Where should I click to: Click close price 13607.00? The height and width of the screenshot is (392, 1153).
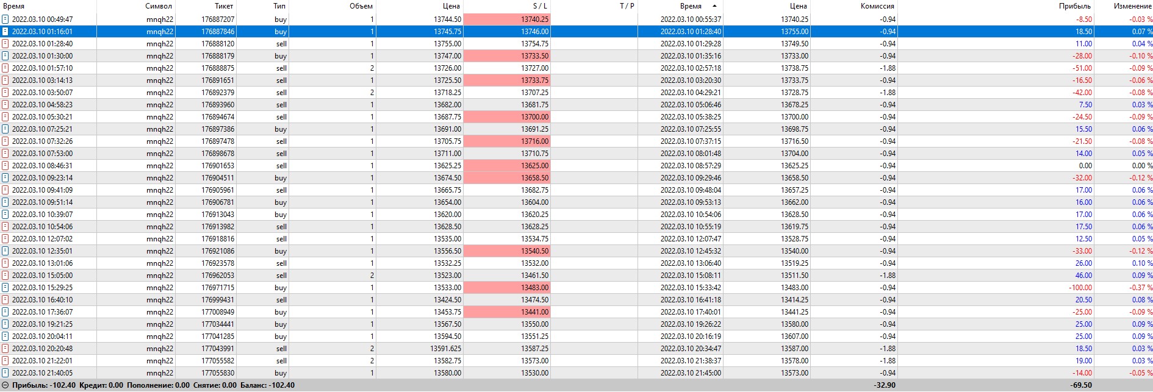(x=794, y=337)
